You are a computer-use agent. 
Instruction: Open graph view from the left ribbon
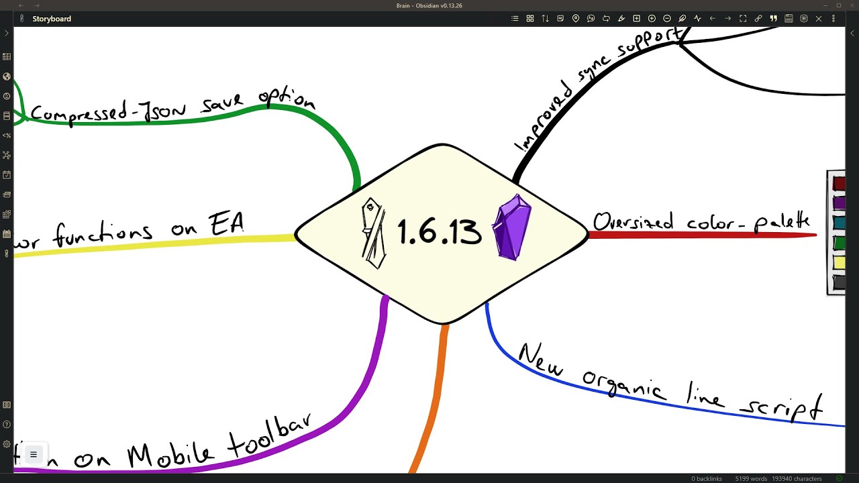pyautogui.click(x=7, y=155)
